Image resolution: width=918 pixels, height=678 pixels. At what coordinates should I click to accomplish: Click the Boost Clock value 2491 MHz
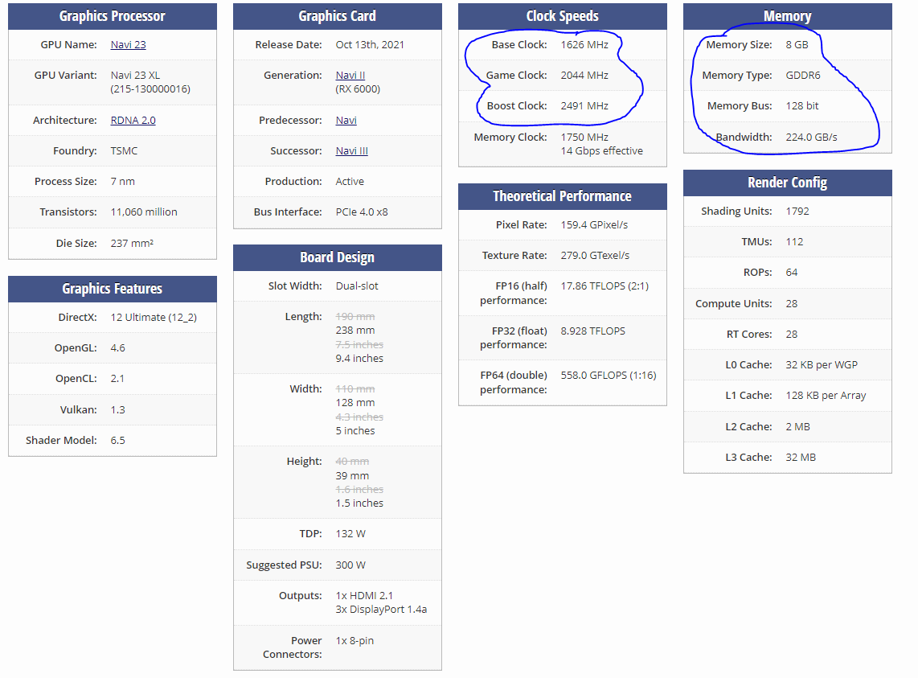[584, 105]
